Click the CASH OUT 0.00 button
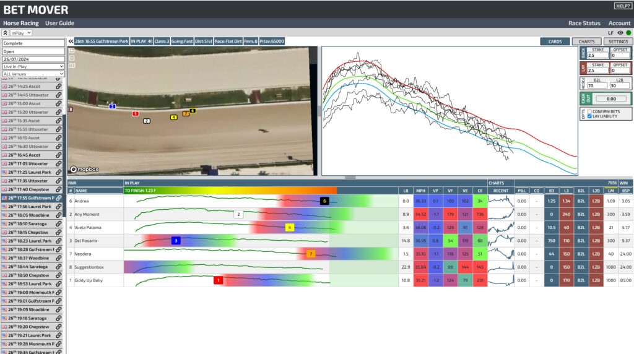634x354 pixels. (x=611, y=98)
